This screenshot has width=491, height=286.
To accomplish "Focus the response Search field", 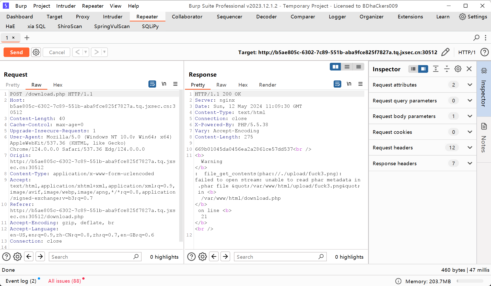I will pos(280,257).
